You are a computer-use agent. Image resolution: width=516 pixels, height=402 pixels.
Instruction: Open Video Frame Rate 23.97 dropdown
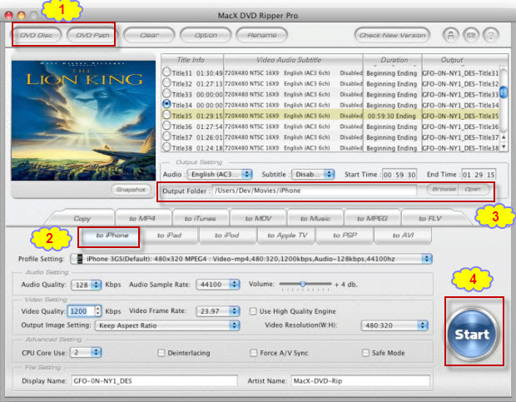[x=218, y=311]
